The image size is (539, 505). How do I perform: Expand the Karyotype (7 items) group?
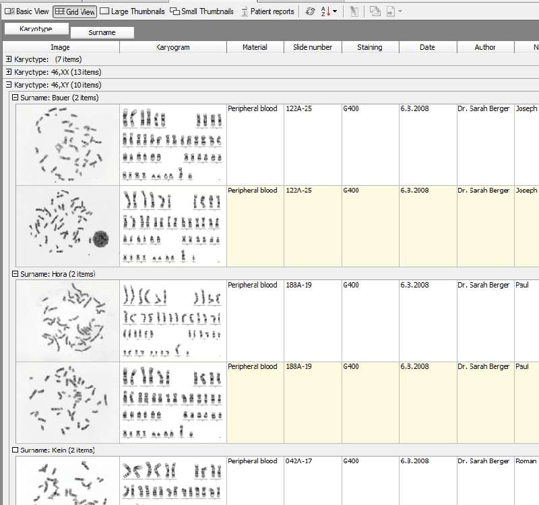(9, 59)
